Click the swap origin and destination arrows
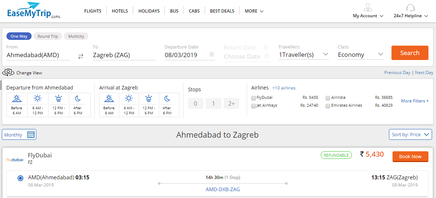Screen dimensions: 436x198 (x=81, y=56)
